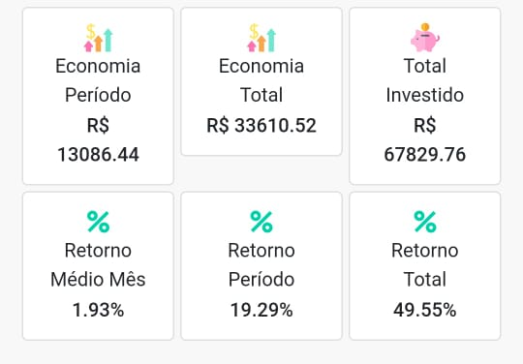523x364 pixels.
Task: Click R$ currency symbol in Total Investido card
Action: pyautogui.click(x=425, y=126)
